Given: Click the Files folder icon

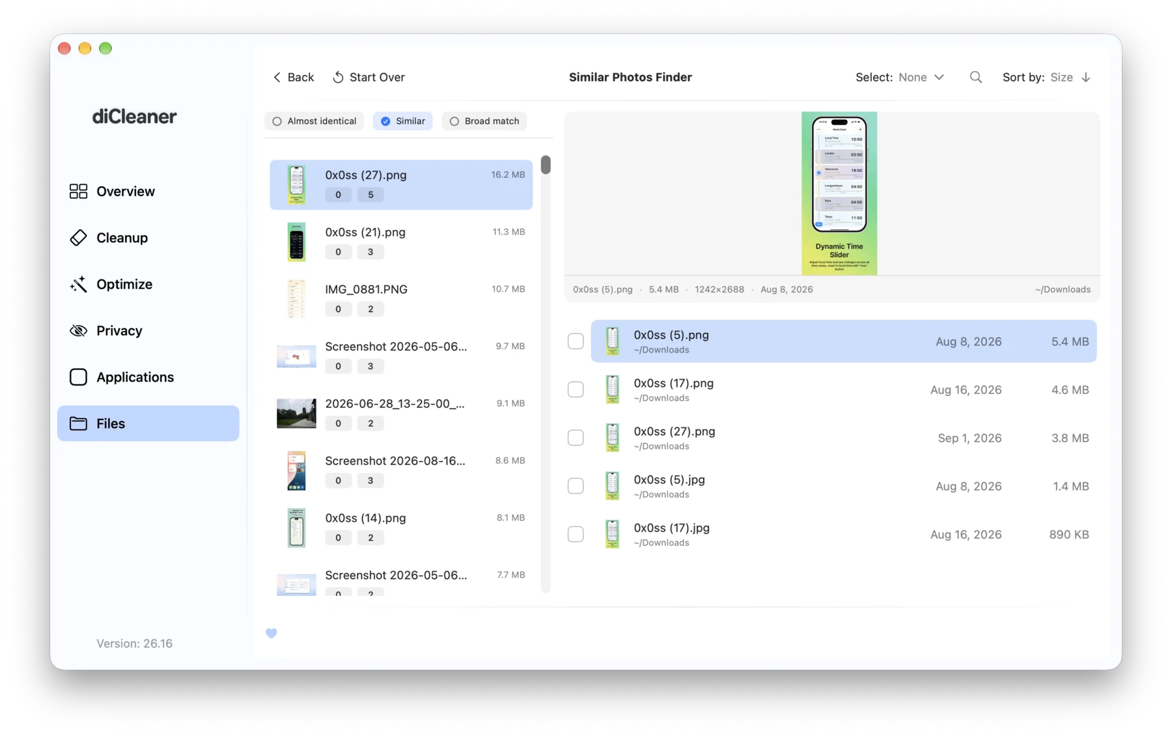Looking at the screenshot, I should (78, 423).
